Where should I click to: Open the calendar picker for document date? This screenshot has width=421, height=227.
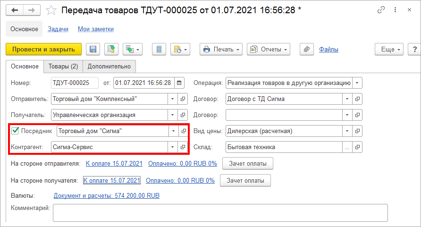click(x=179, y=83)
